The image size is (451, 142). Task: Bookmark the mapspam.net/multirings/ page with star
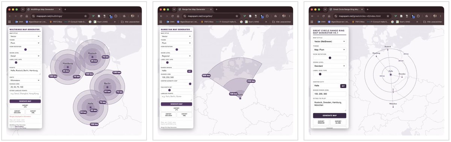(85, 16)
